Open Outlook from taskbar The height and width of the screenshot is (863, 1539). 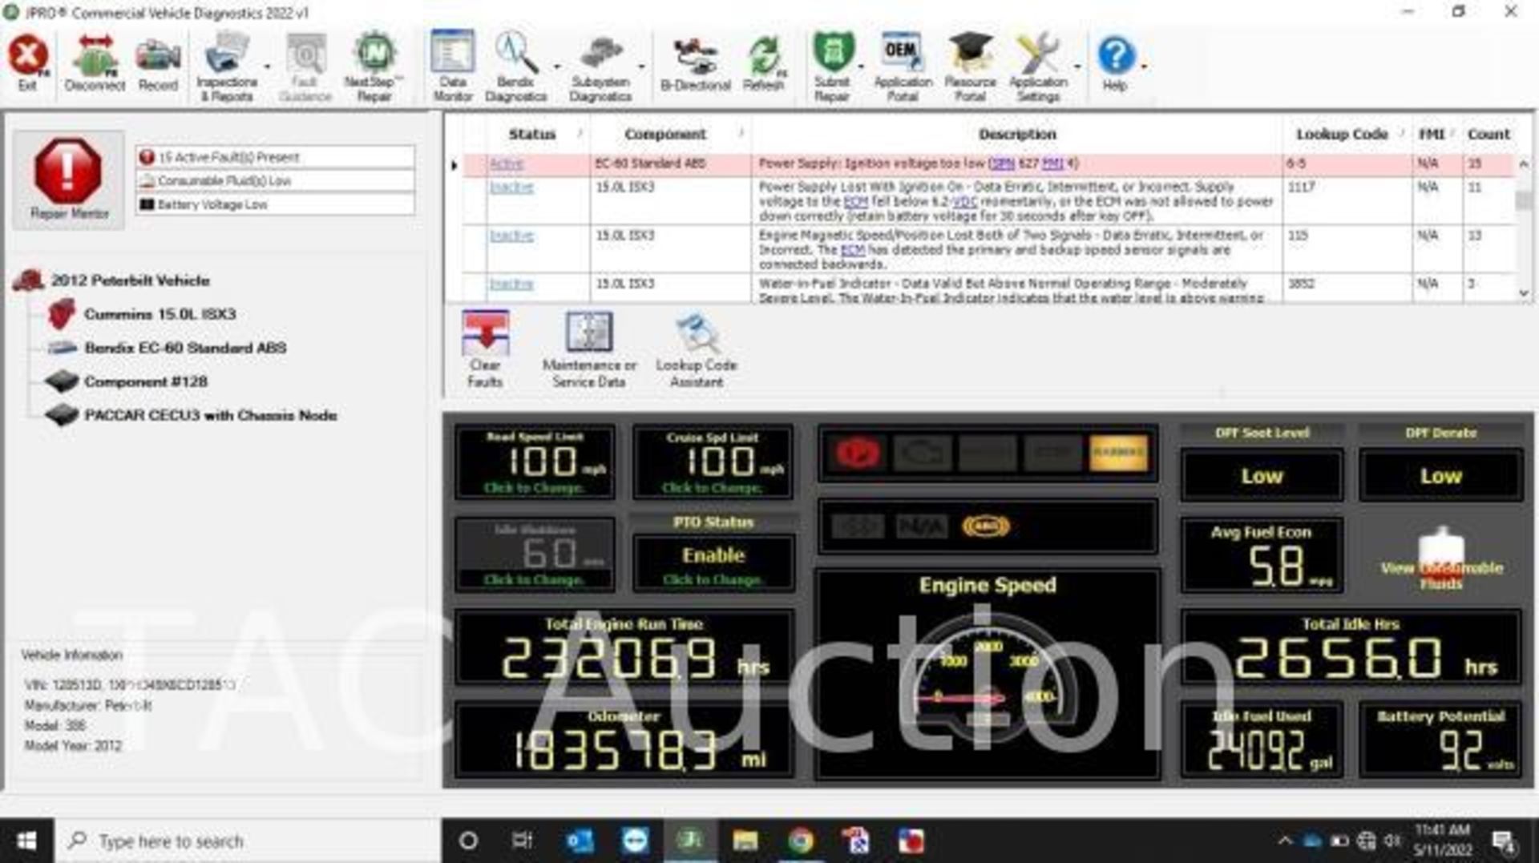580,841
